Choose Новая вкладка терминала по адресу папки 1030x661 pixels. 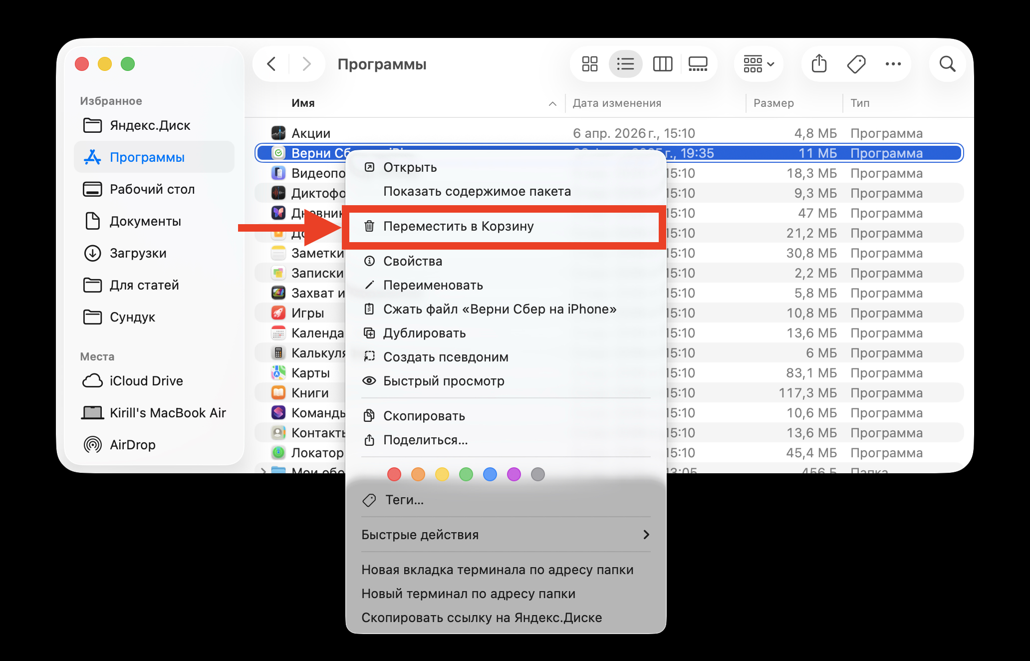point(506,570)
